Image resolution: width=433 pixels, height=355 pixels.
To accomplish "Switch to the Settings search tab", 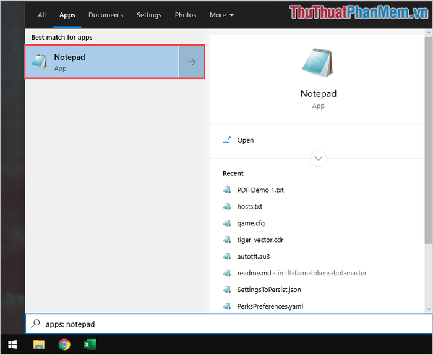I will pos(149,15).
